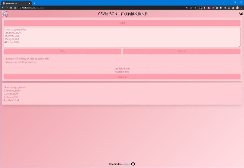Image resolution: width=244 pixels, height=168 pixels.
Task: Expand the tab search chevron
Action: (224, 2)
